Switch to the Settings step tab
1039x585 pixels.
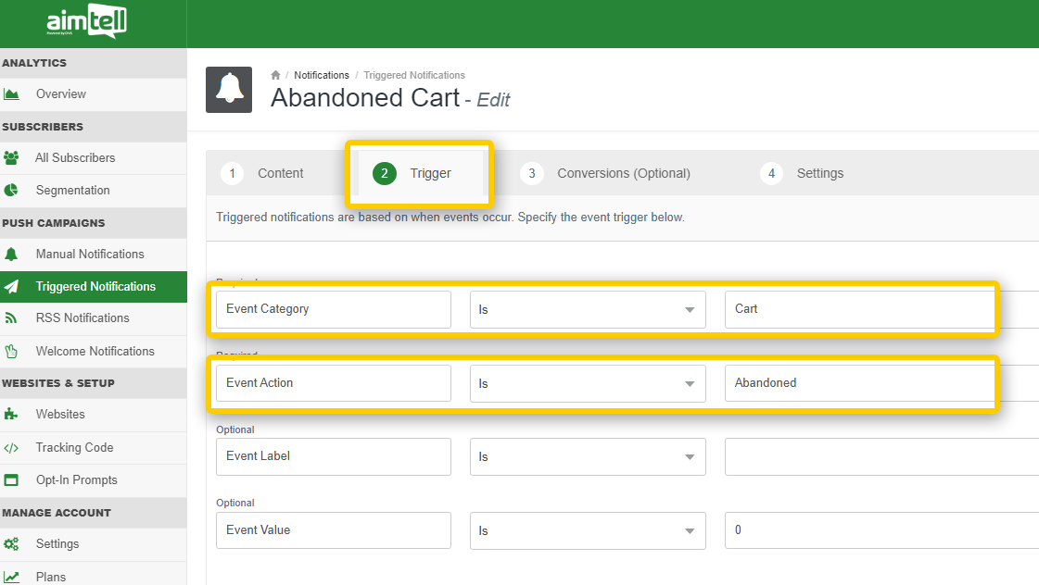(x=802, y=173)
